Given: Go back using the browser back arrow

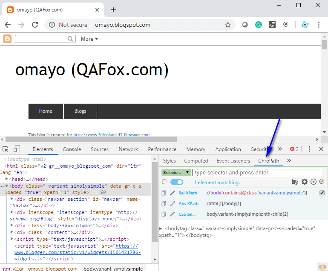Looking at the screenshot, I should coord(8,25).
